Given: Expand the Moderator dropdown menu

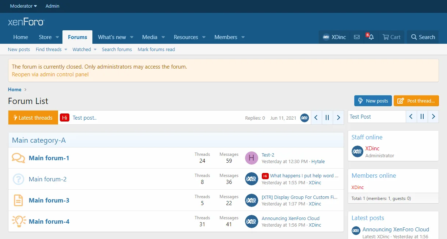Looking at the screenshot, I should click(24, 6).
